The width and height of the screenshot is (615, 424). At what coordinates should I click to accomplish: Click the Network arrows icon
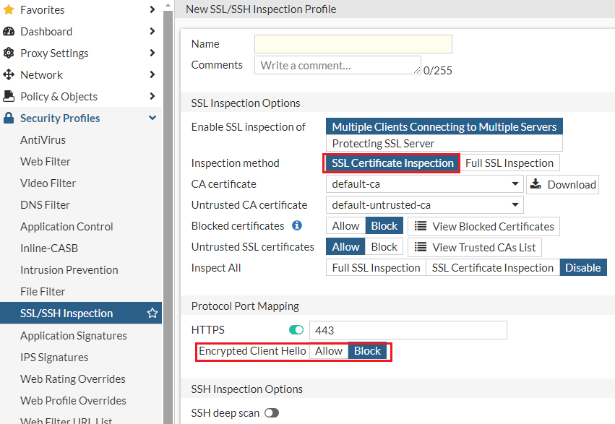pos(9,75)
